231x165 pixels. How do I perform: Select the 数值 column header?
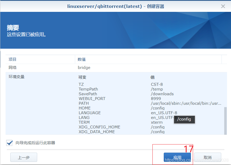pos(148,59)
